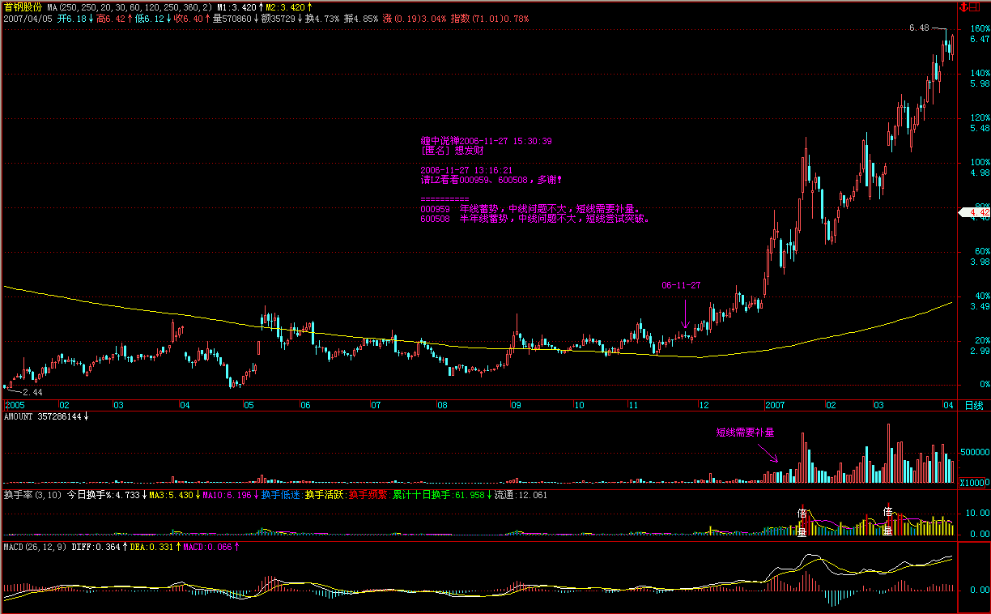Click the pink 06-11-27 arrow marker
This screenshot has height=614, width=991.
(x=685, y=312)
